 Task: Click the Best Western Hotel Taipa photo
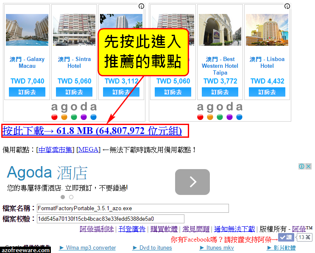click(220, 30)
